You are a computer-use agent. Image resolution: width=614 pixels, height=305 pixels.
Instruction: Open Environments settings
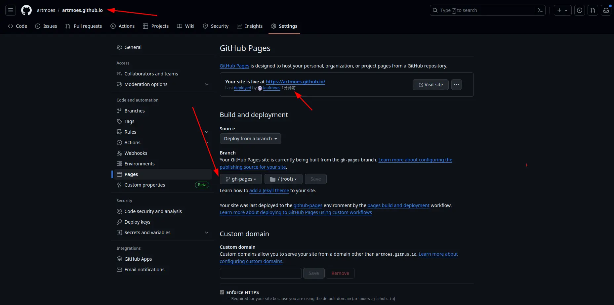pos(163,164)
